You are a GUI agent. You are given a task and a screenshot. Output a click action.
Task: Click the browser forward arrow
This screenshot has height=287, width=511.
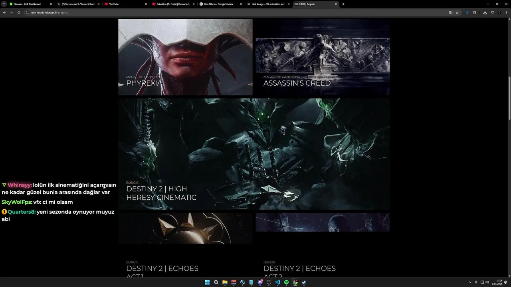point(11,12)
